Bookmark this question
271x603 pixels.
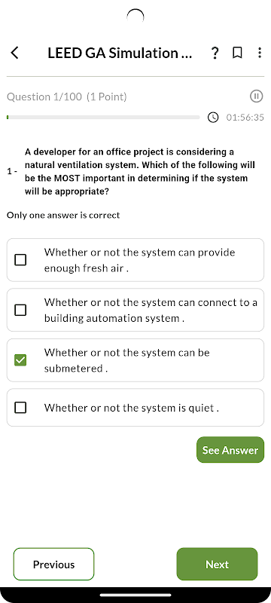point(238,53)
